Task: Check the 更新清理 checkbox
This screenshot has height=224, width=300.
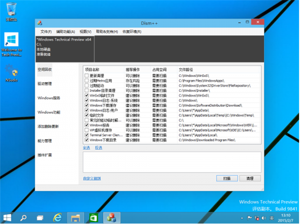Action: click(86, 76)
